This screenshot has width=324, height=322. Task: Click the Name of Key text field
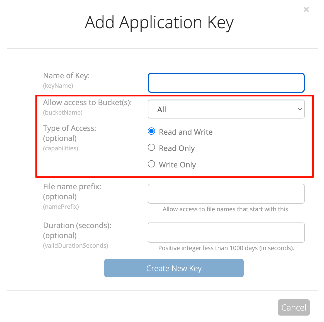(x=226, y=83)
